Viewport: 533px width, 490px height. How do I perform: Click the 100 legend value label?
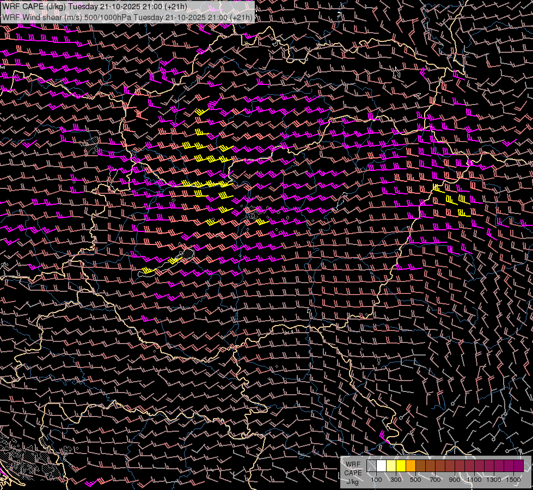pos(376,480)
